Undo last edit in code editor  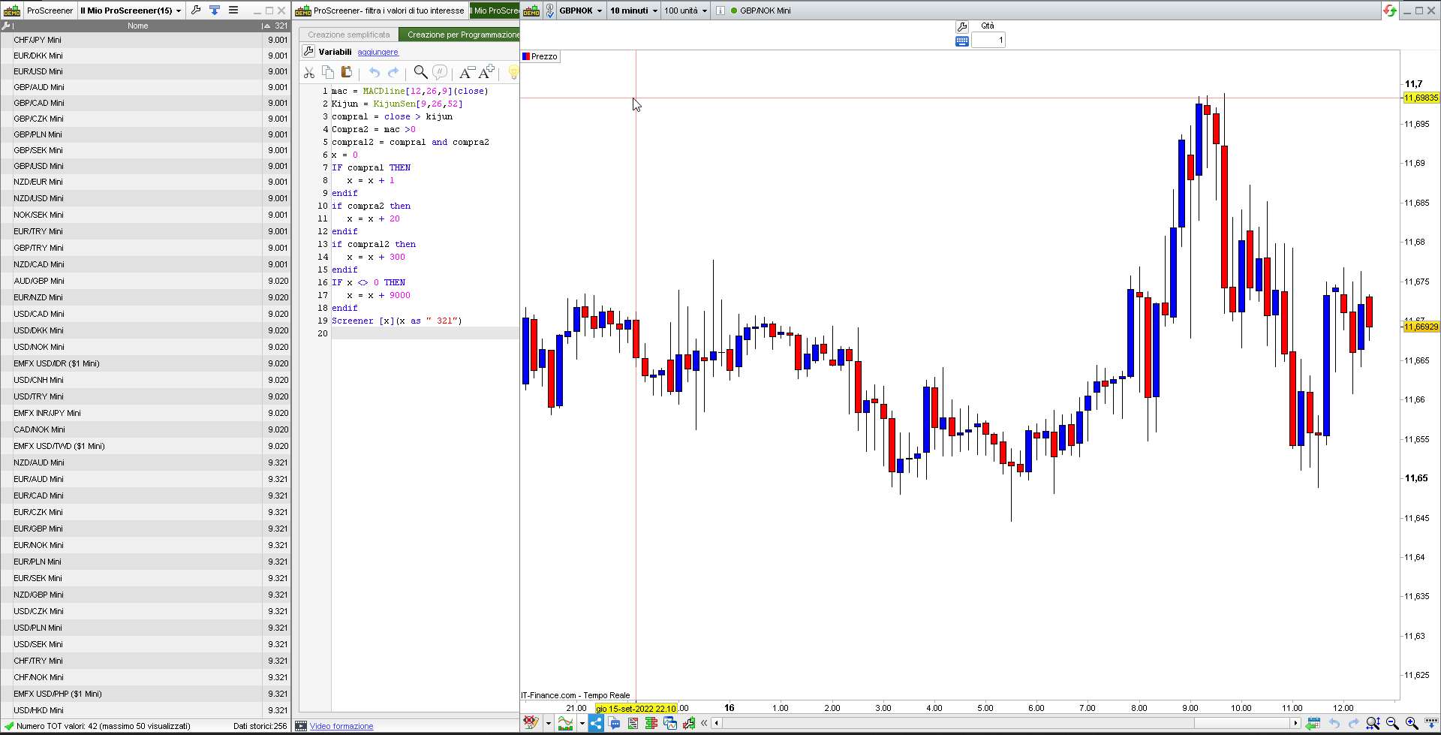coord(374,72)
